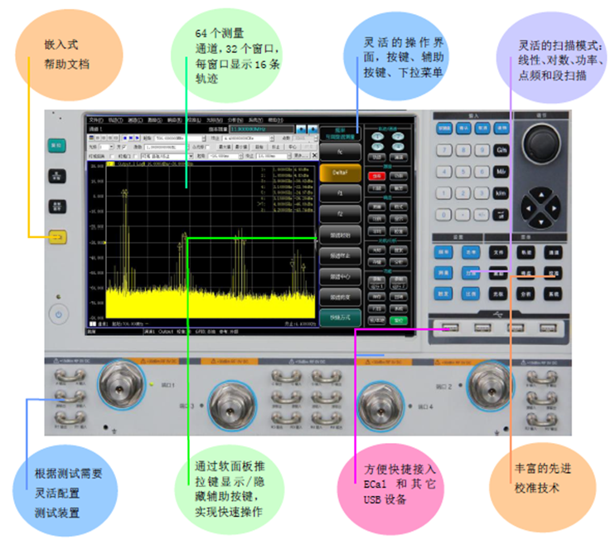This screenshot has width=615, height=550.
Task: Toggle the red highlighted button on soft panel
Action: coord(376,176)
